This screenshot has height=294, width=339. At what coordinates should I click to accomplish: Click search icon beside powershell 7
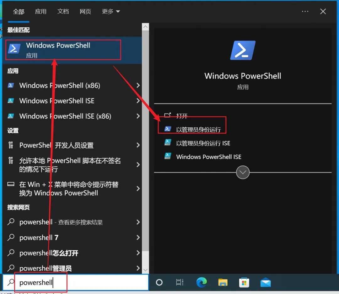(11, 237)
